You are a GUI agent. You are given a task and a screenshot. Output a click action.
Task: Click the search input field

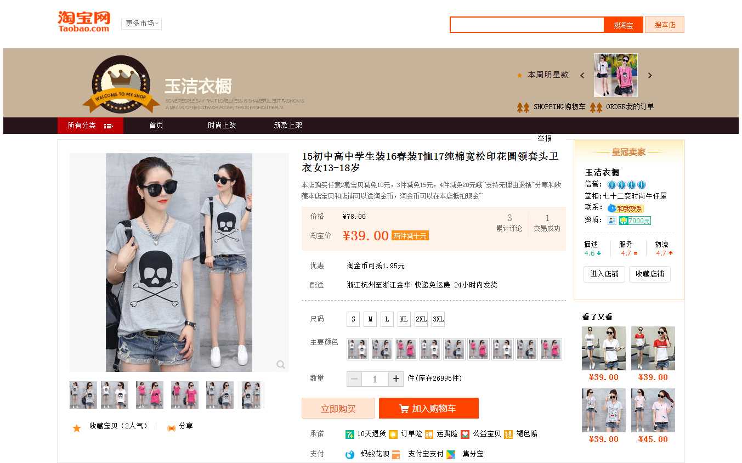coord(526,25)
